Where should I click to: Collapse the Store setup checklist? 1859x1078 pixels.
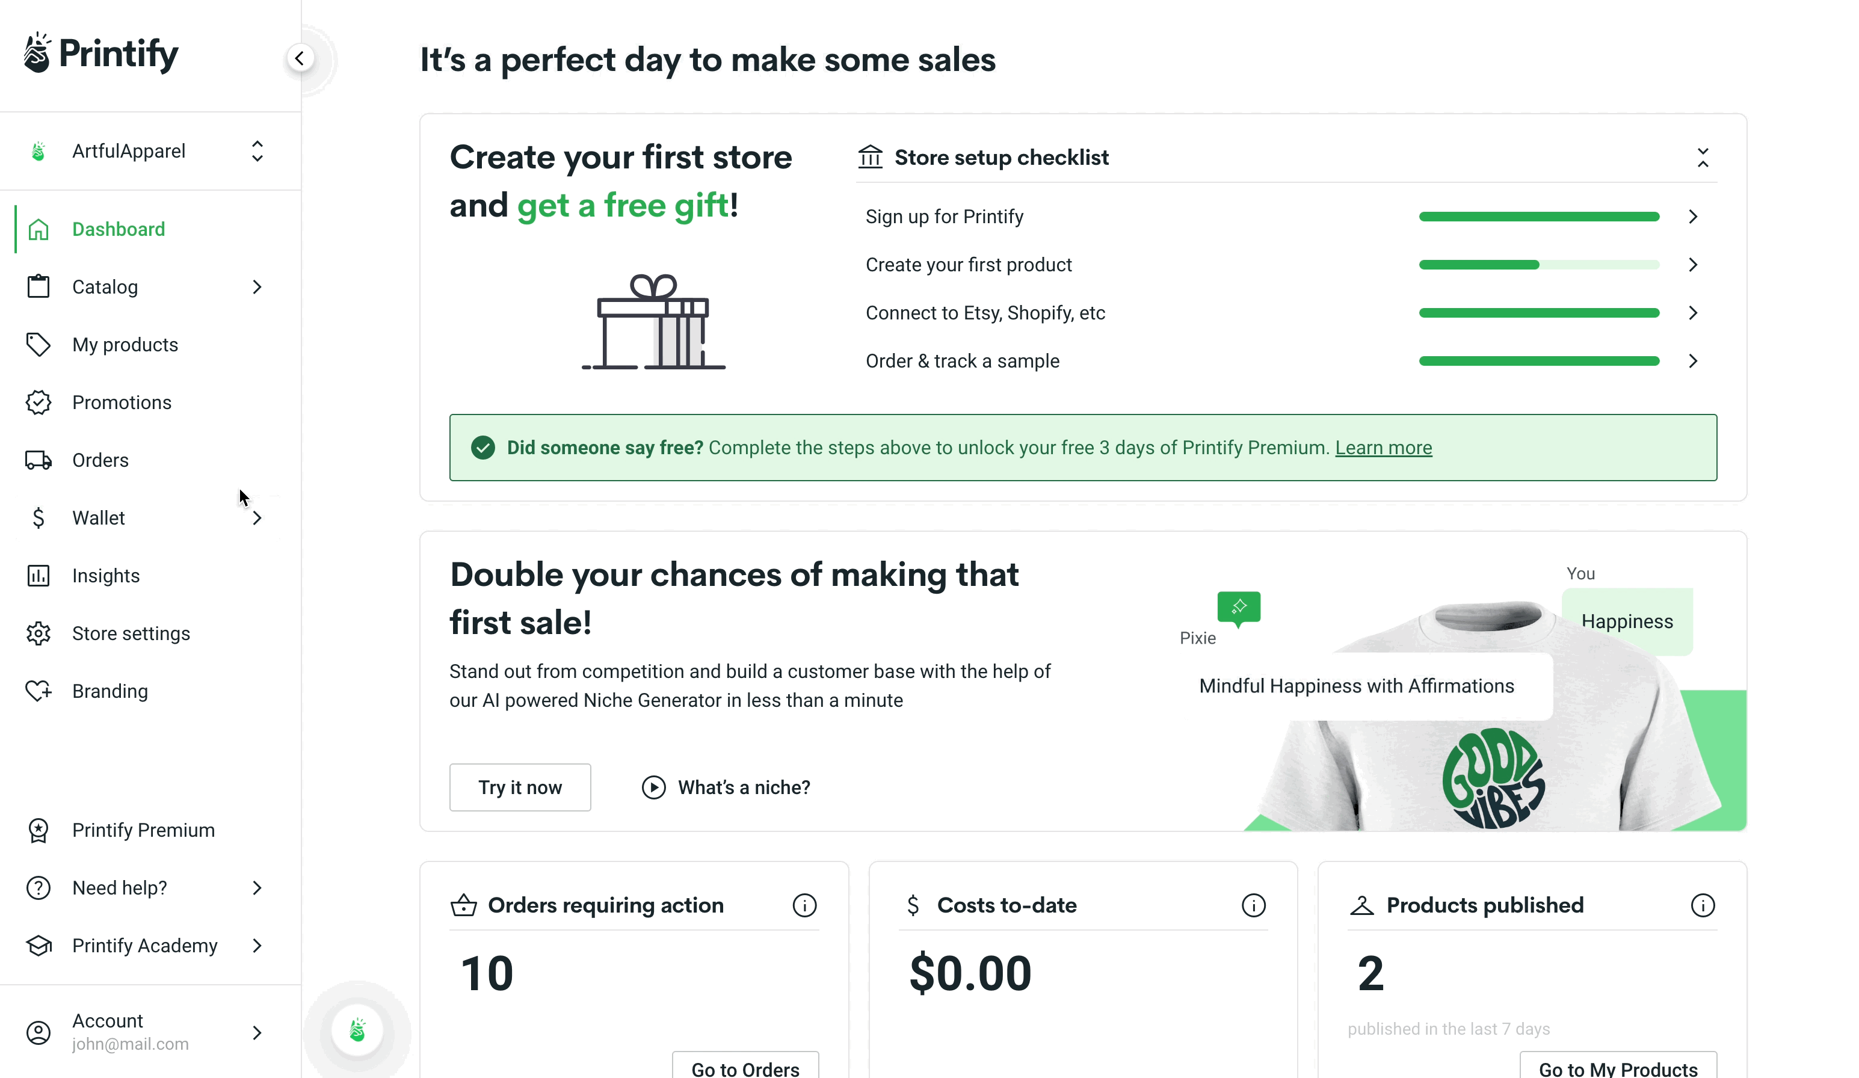coord(1703,157)
